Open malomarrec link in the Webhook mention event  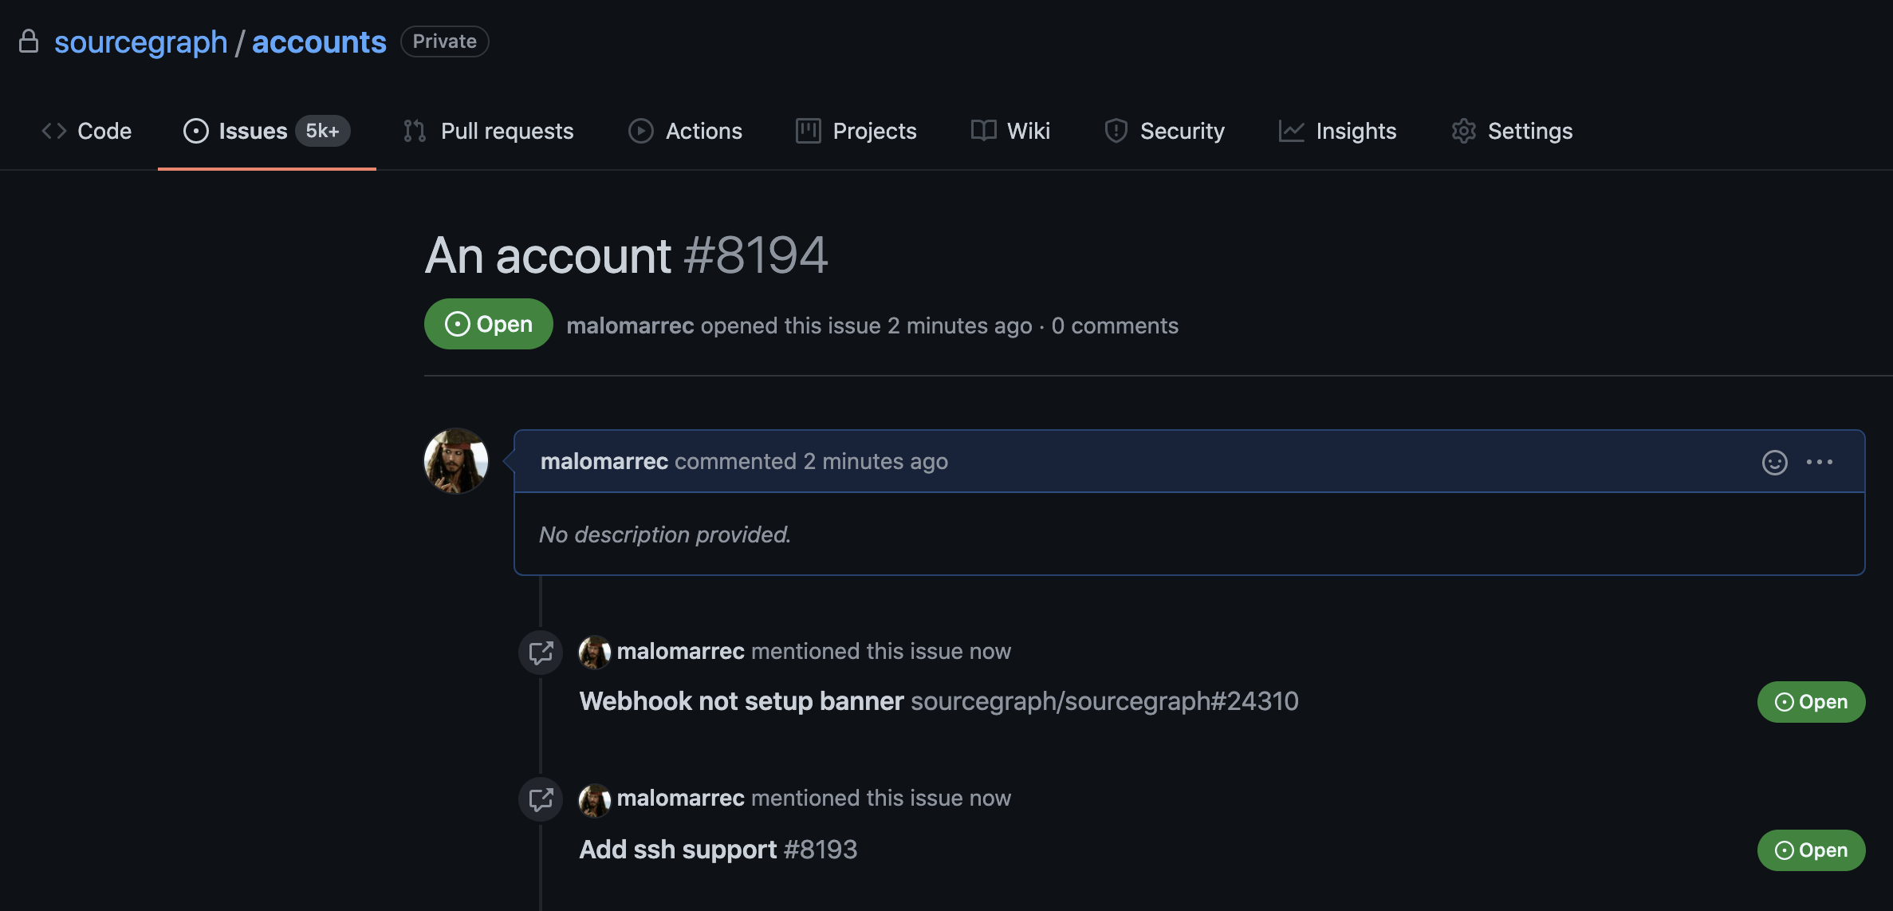(681, 651)
